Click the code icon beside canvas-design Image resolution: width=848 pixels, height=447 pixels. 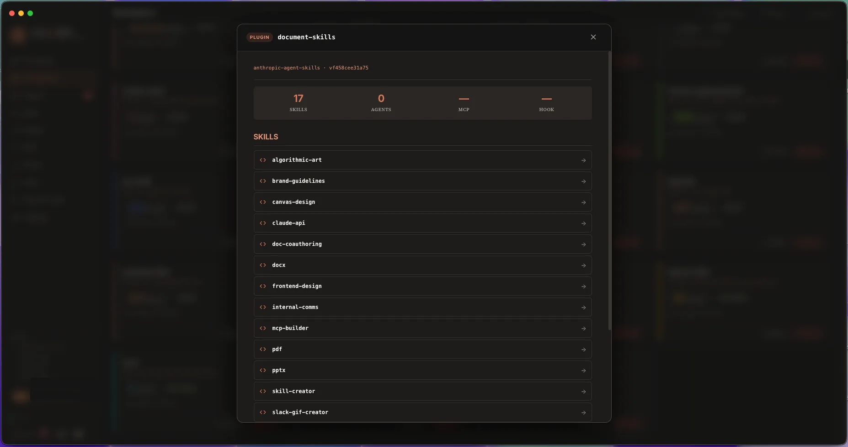point(263,202)
